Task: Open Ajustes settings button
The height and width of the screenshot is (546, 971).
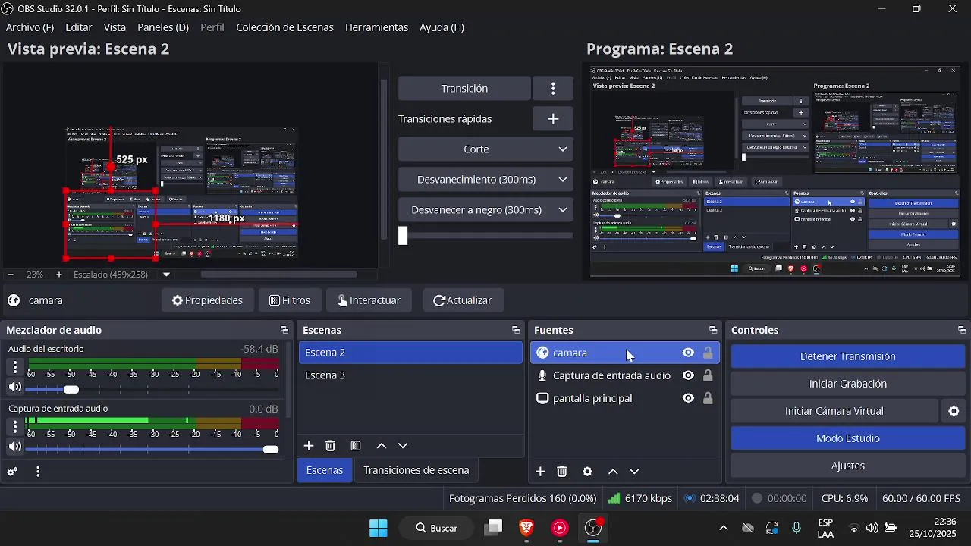Action: click(x=848, y=466)
